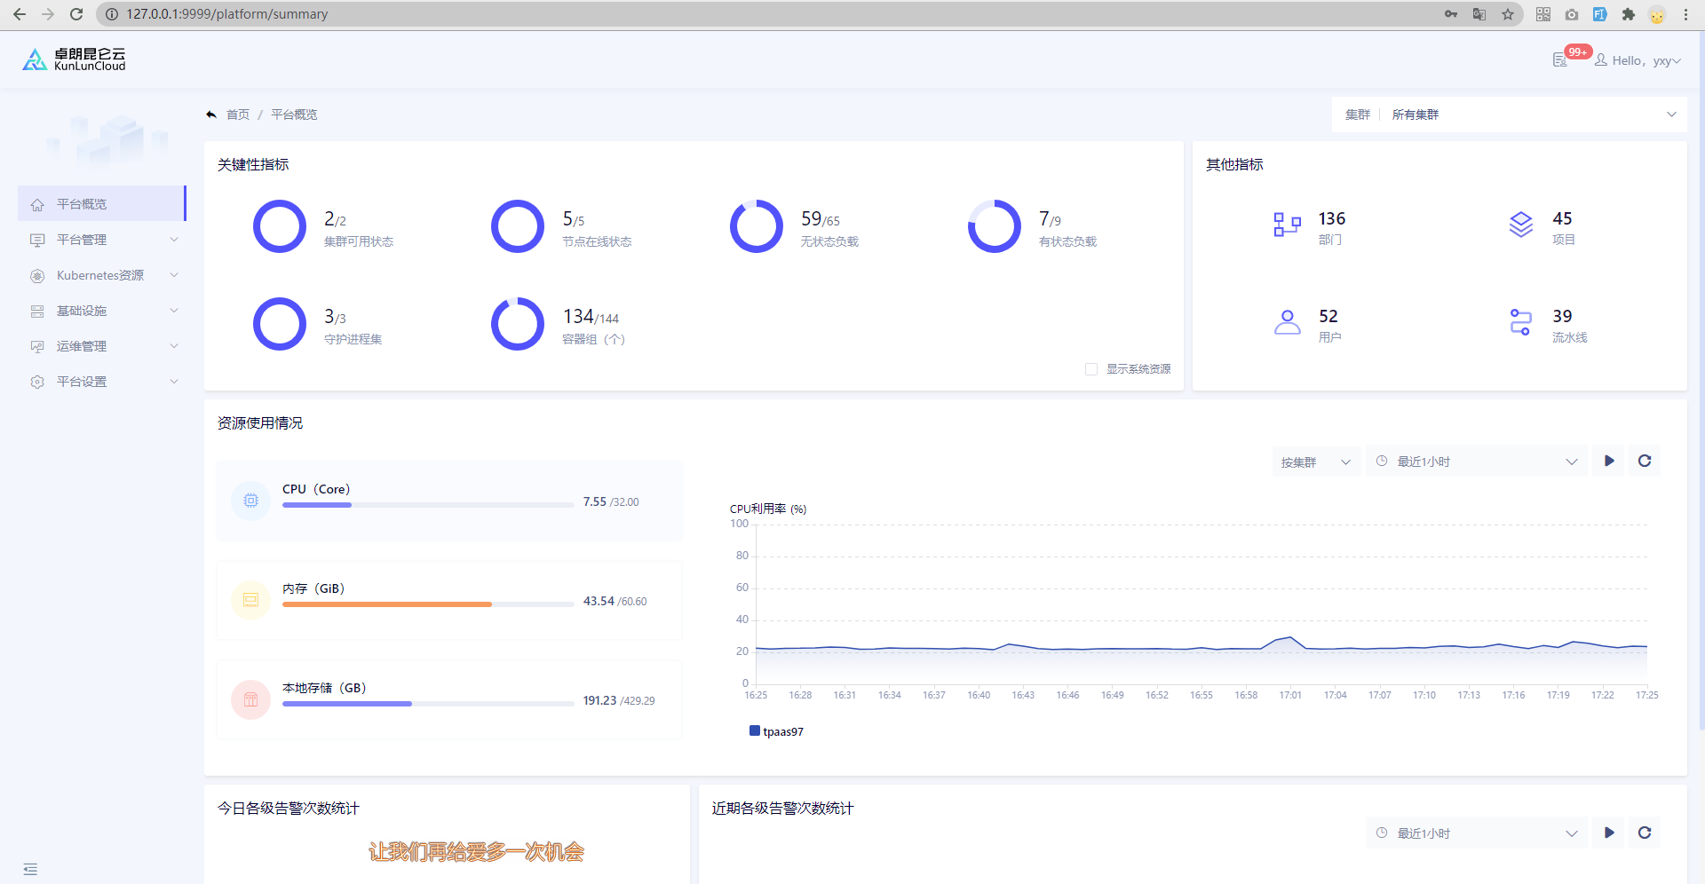Click the 平台概览 breadcrumb

pos(294,114)
